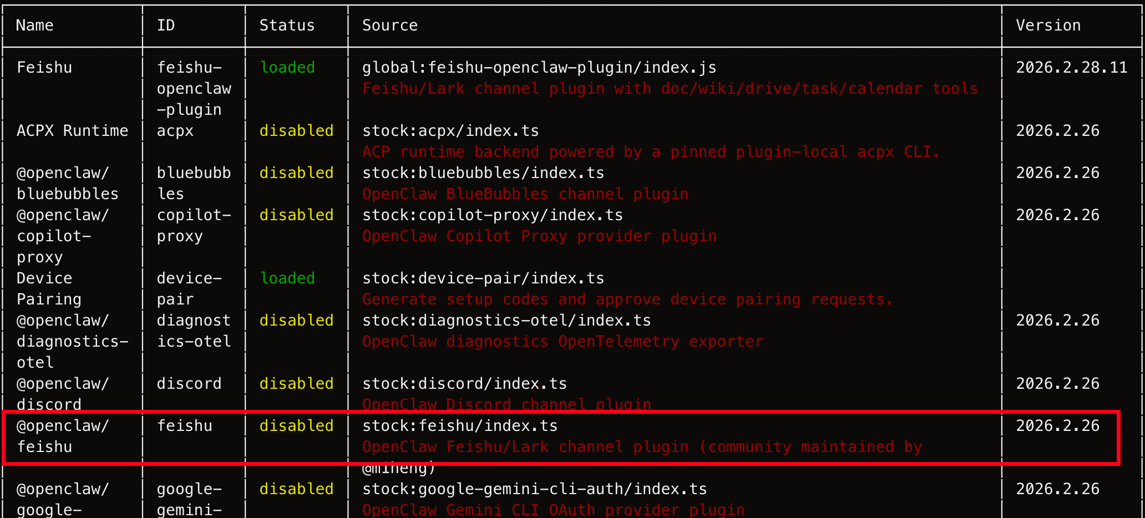The height and width of the screenshot is (518, 1145).
Task: Click the disabled status for ACPX Runtime
Action: [x=296, y=131]
